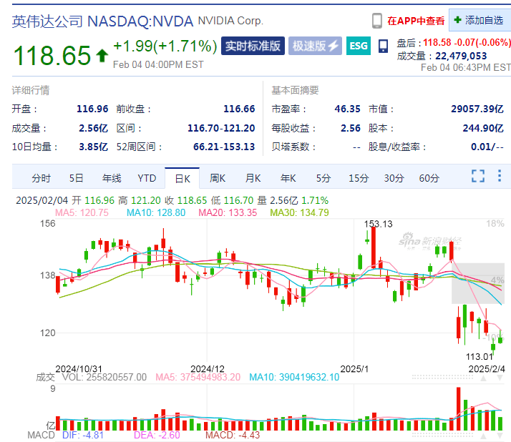Click the green up arrow beside 118.65
This screenshot has width=511, height=442.
tap(102, 55)
